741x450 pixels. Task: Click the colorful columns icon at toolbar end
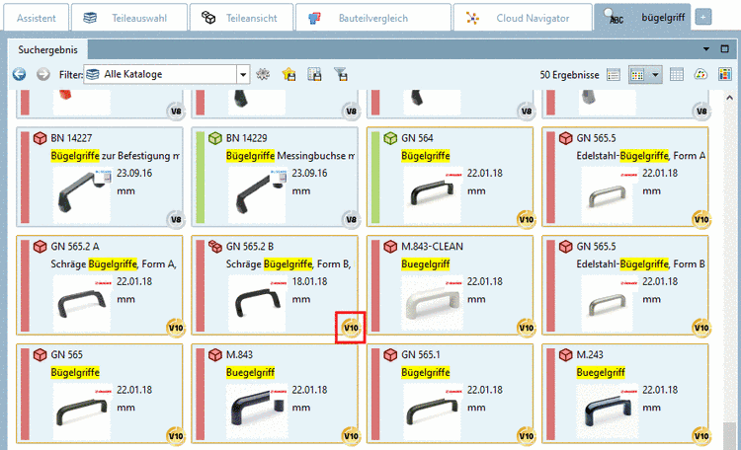click(x=724, y=75)
